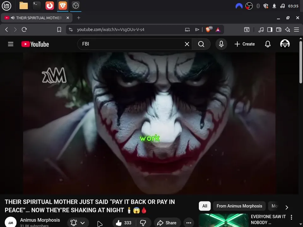303x227 pixels.
Task: Click the cast/install screen icon in address bar
Action: (187, 30)
